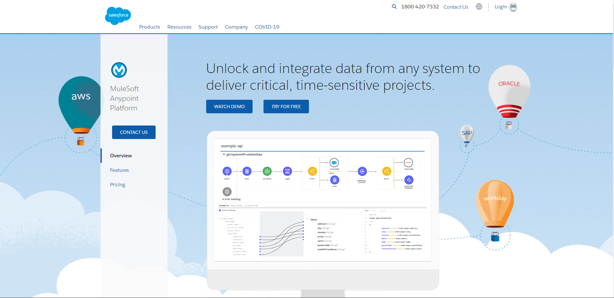614x298 pixels.
Task: Click the Update was successful node icon
Action: click(362, 171)
